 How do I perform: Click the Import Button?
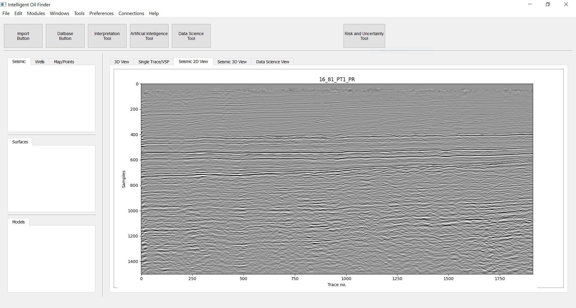click(x=23, y=36)
